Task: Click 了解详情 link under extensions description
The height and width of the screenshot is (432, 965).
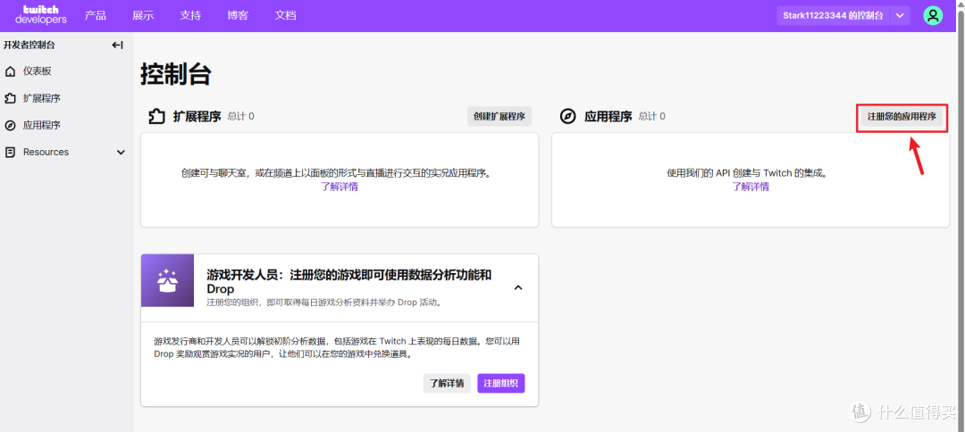Action: (340, 187)
